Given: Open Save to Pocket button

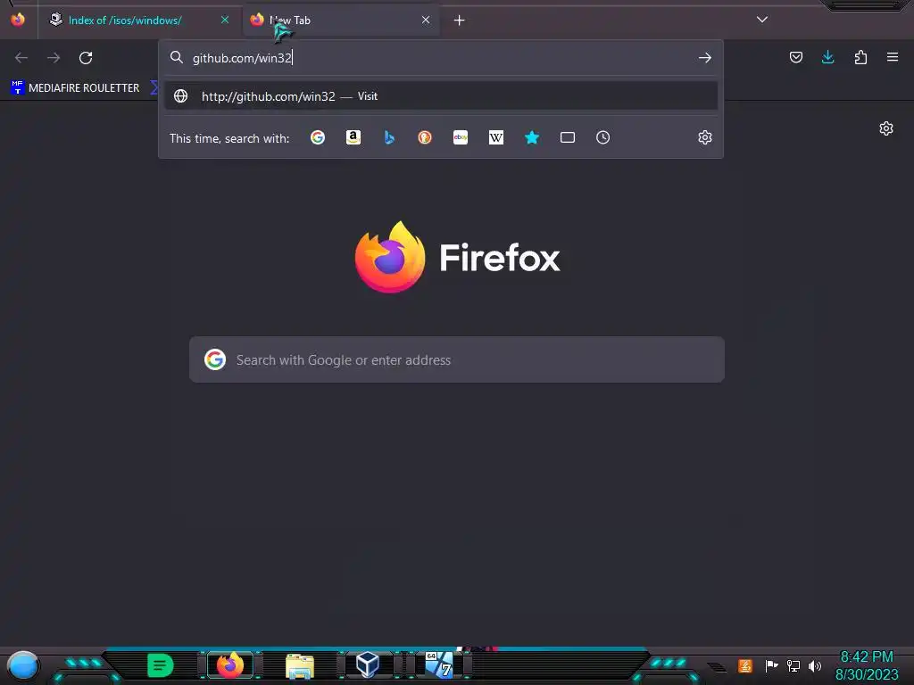Looking at the screenshot, I should click(796, 57).
